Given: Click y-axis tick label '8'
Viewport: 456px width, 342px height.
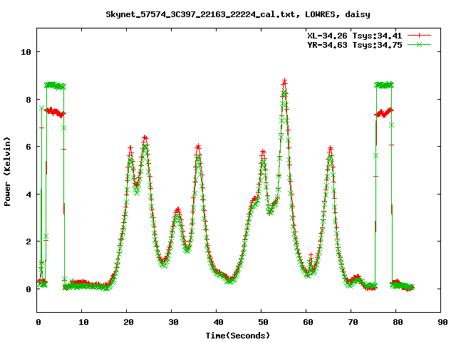Looking at the screenshot, I should point(28,100).
